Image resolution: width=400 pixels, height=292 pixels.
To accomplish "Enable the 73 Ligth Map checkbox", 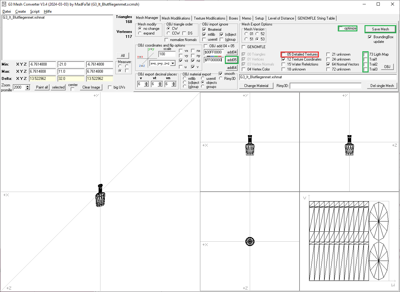I will [366, 54].
